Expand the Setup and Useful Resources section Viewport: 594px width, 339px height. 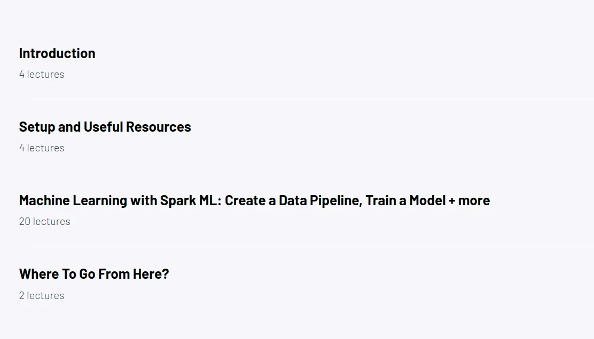[x=297, y=136]
